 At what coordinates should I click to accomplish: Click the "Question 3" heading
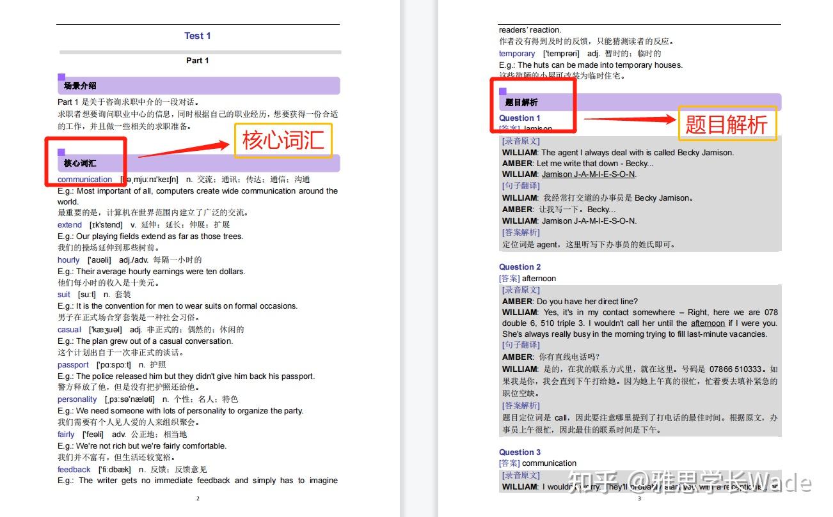[x=520, y=452]
